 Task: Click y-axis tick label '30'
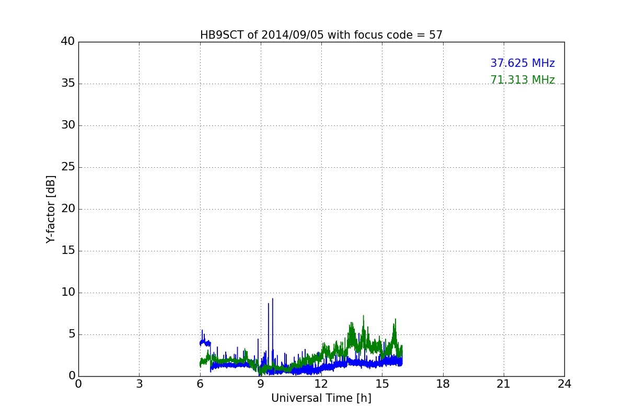pyautogui.click(x=68, y=125)
